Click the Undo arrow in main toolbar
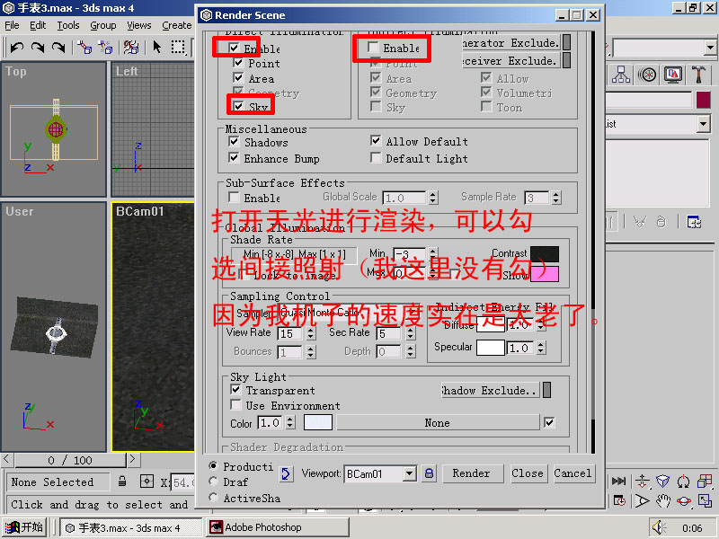The height and width of the screenshot is (539, 719). pos(17,48)
